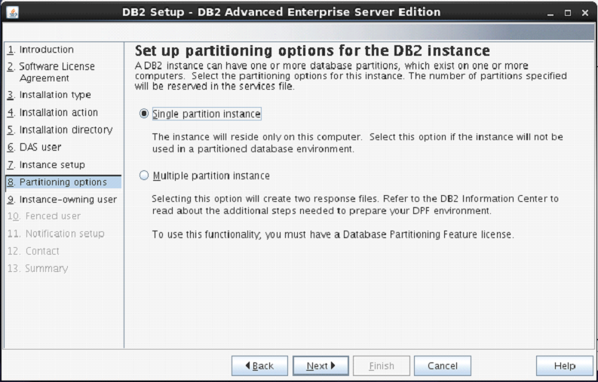Go to Introduction step
598x382 pixels.
[46, 50]
